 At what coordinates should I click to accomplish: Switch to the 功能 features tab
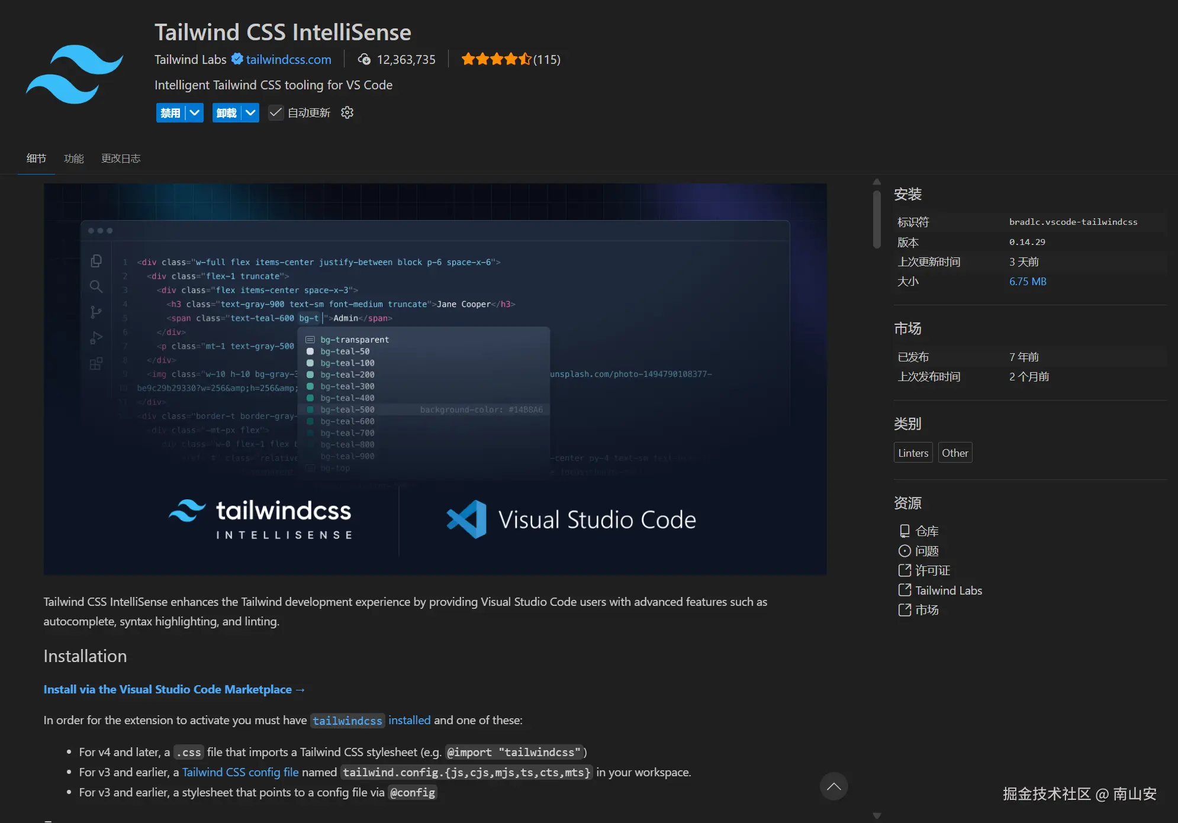[x=74, y=159]
